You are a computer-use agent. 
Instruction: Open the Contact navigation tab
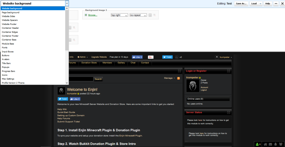pos(145,63)
